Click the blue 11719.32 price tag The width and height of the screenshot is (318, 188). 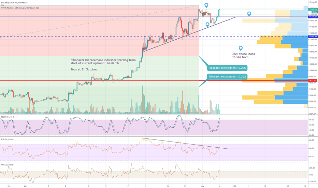312,17
